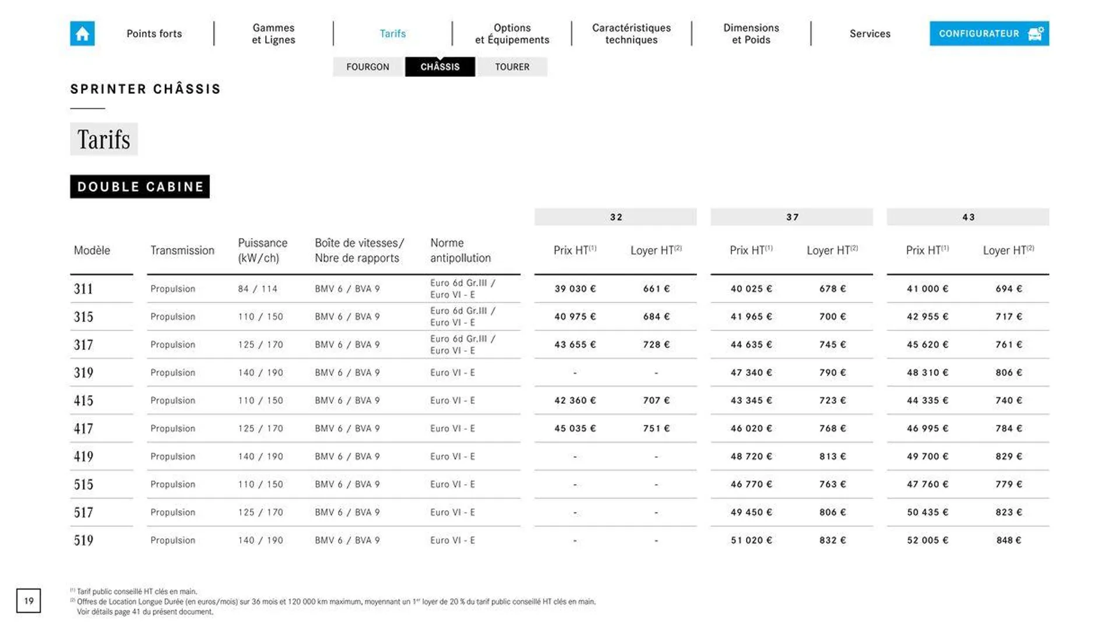Click the 47 340 € price cell
The height and width of the screenshot is (629, 1119).
pos(751,373)
